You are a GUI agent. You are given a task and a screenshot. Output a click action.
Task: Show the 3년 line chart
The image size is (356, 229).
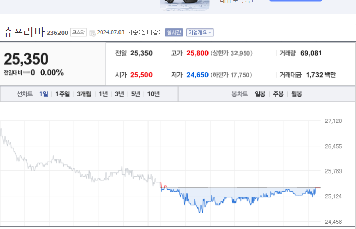119,94
